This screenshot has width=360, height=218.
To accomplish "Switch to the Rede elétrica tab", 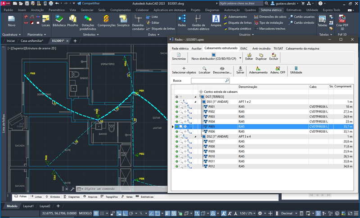I will (180, 48).
